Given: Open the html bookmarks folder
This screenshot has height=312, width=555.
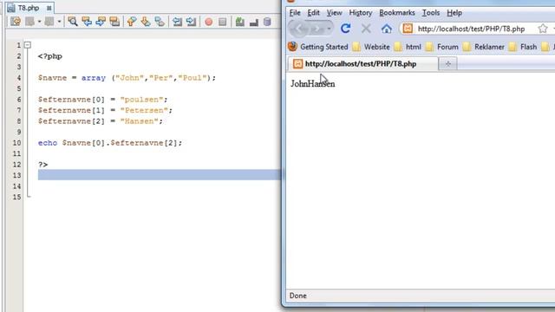Looking at the screenshot, I should pyautogui.click(x=408, y=47).
